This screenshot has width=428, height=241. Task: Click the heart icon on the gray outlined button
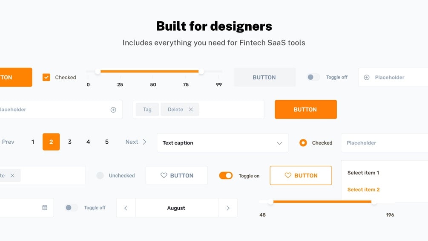pyautogui.click(x=164, y=175)
